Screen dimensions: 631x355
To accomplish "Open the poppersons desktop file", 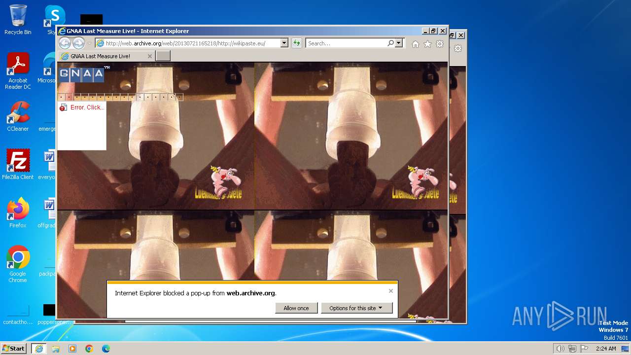I will (x=50, y=316).
